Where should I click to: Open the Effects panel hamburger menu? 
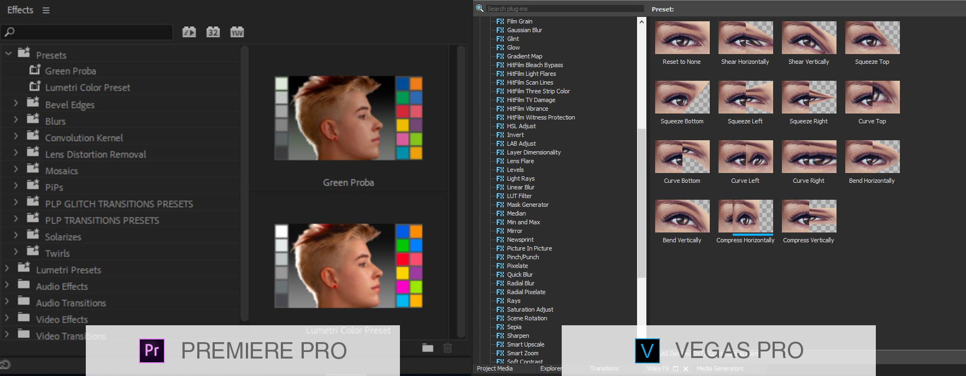46,10
